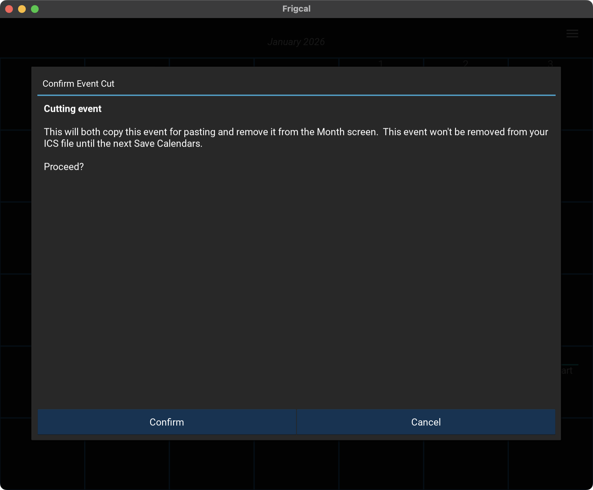Click the blue separator line under title
Viewport: 593px width, 490px height.
coord(296,95)
